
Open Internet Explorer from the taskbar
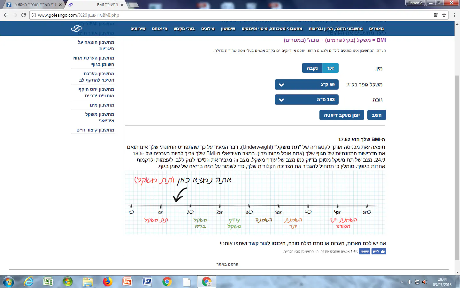pos(29,282)
